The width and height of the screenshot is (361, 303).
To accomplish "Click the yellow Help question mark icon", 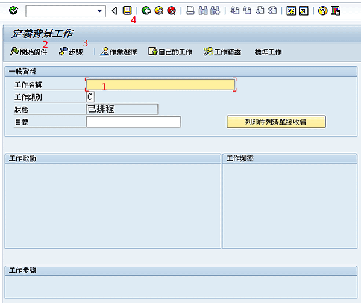I will click(322, 11).
